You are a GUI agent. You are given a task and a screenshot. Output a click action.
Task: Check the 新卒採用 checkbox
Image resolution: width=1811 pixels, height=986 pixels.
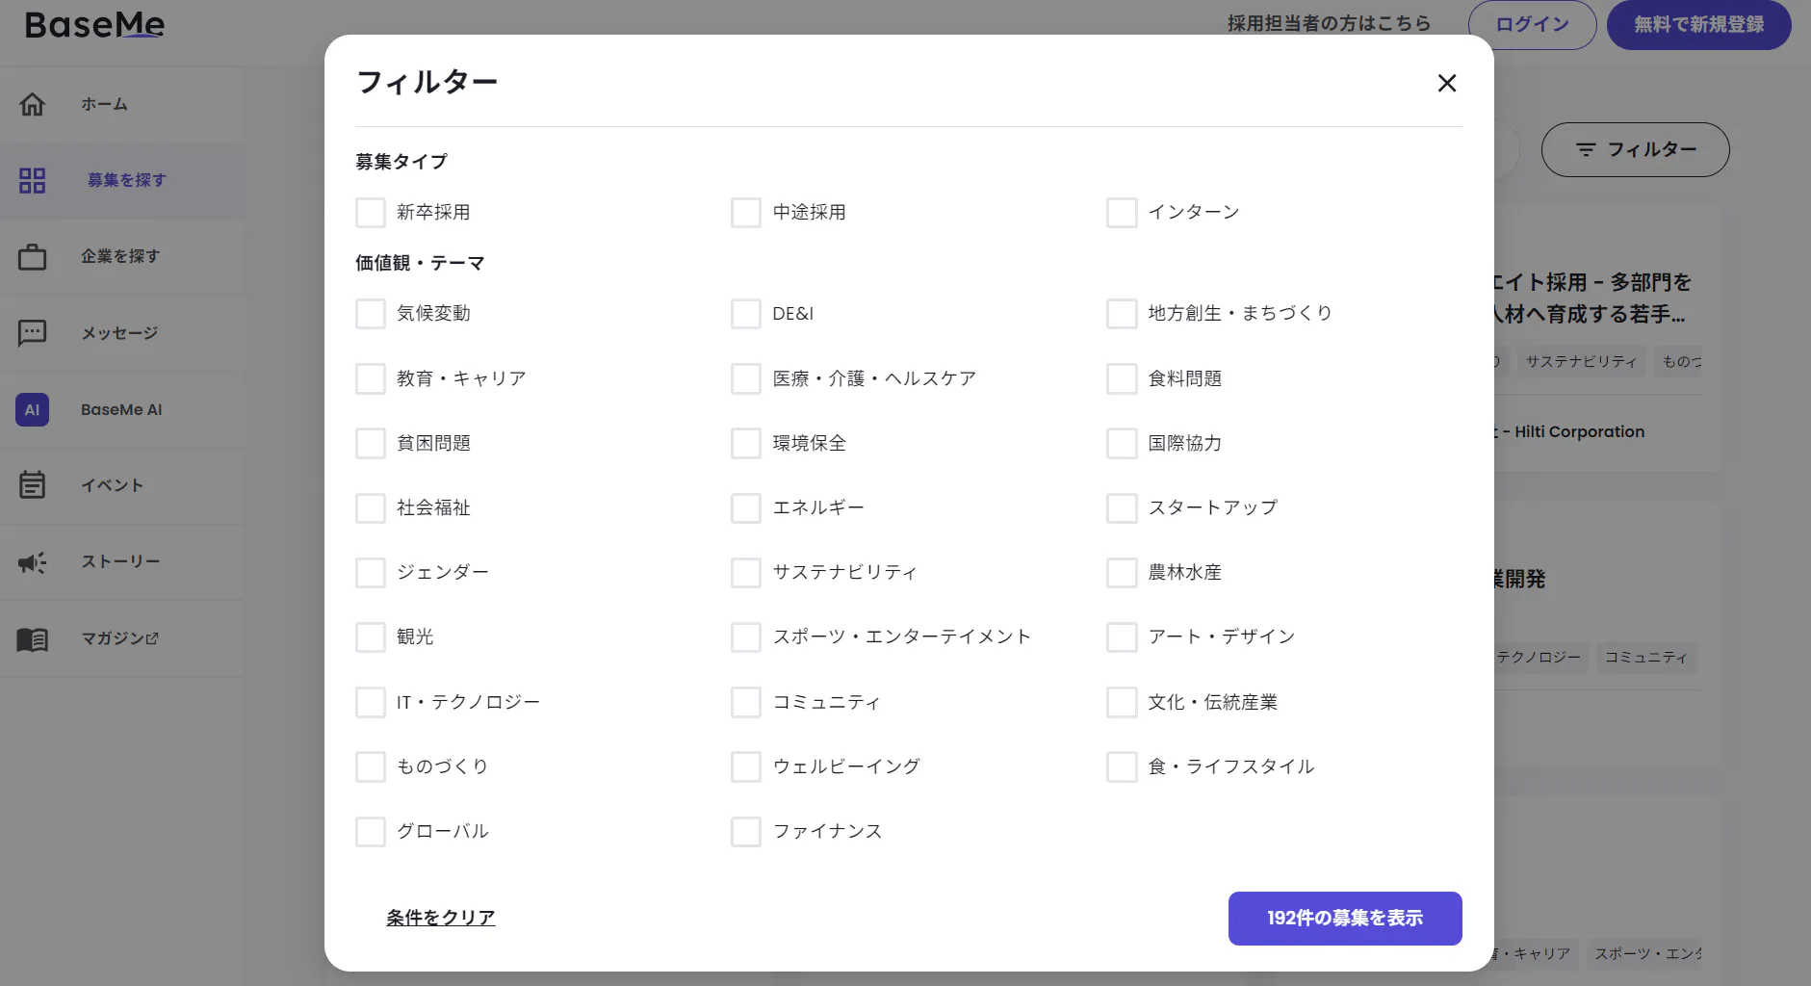371,213
